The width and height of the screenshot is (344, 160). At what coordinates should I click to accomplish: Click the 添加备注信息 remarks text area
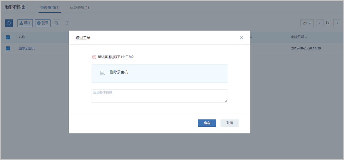pos(159,96)
